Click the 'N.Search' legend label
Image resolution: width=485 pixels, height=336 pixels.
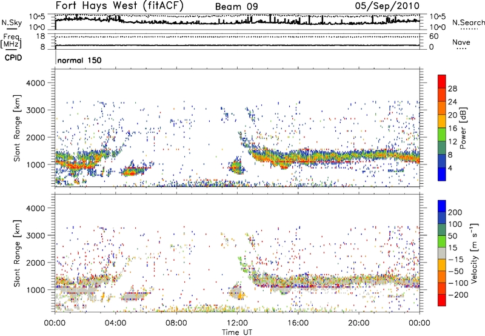tap(469, 22)
